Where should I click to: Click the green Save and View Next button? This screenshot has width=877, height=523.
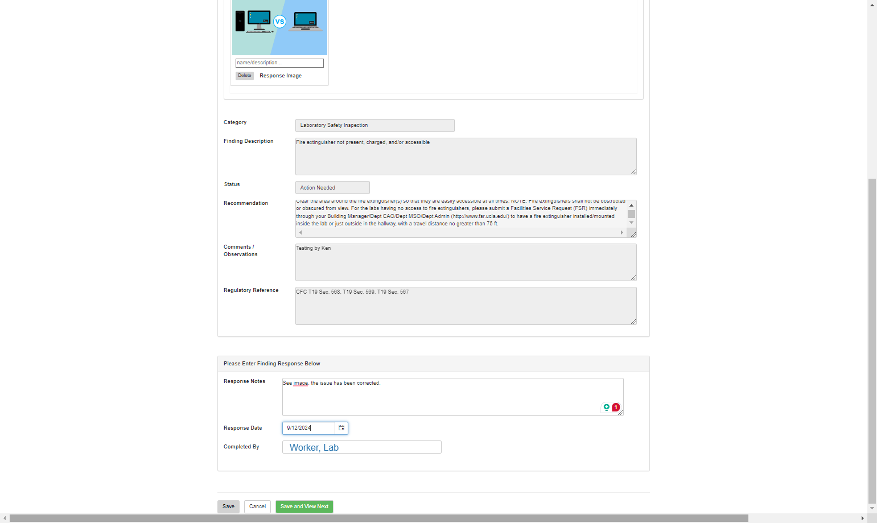pos(304,506)
